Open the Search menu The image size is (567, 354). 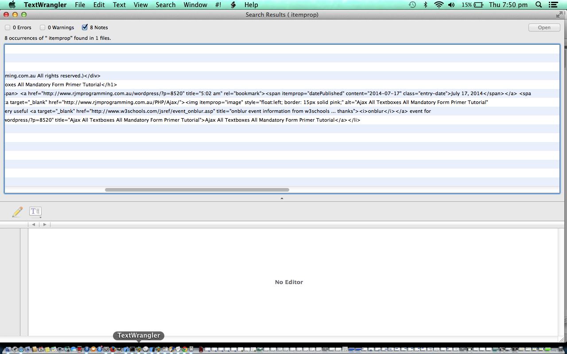click(x=166, y=5)
